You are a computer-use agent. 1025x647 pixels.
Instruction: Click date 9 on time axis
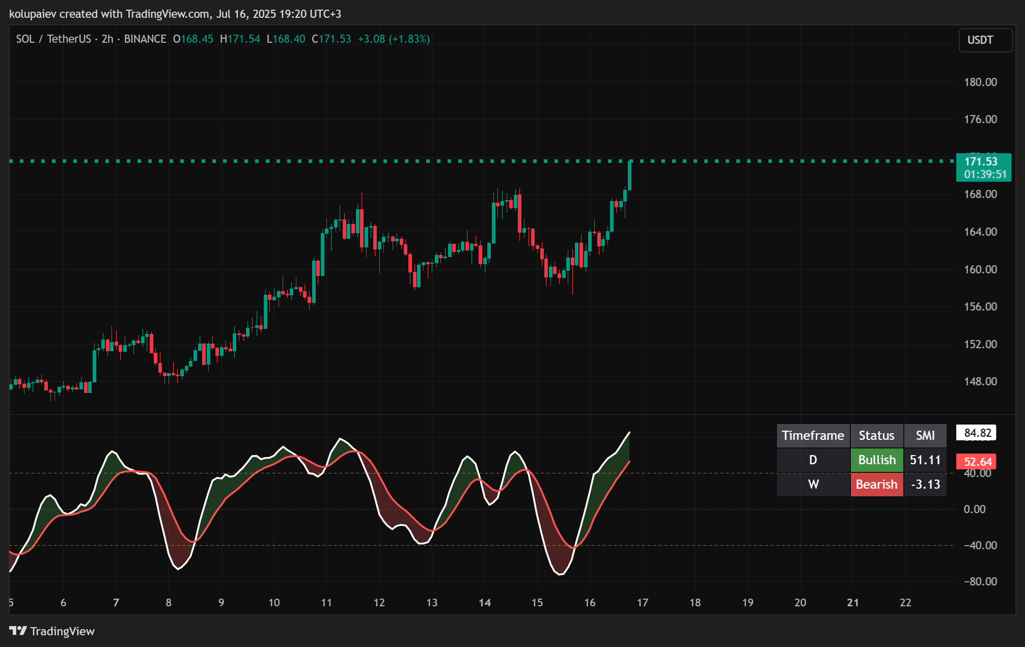pyautogui.click(x=221, y=603)
